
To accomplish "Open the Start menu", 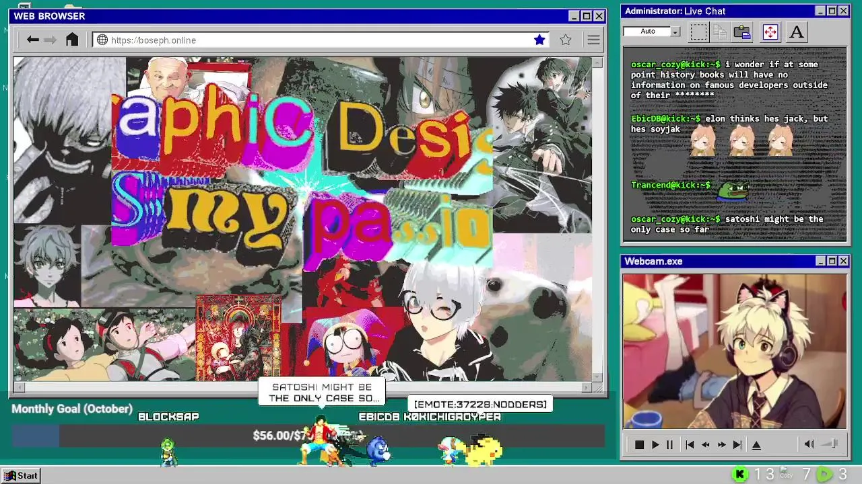I will [20, 475].
